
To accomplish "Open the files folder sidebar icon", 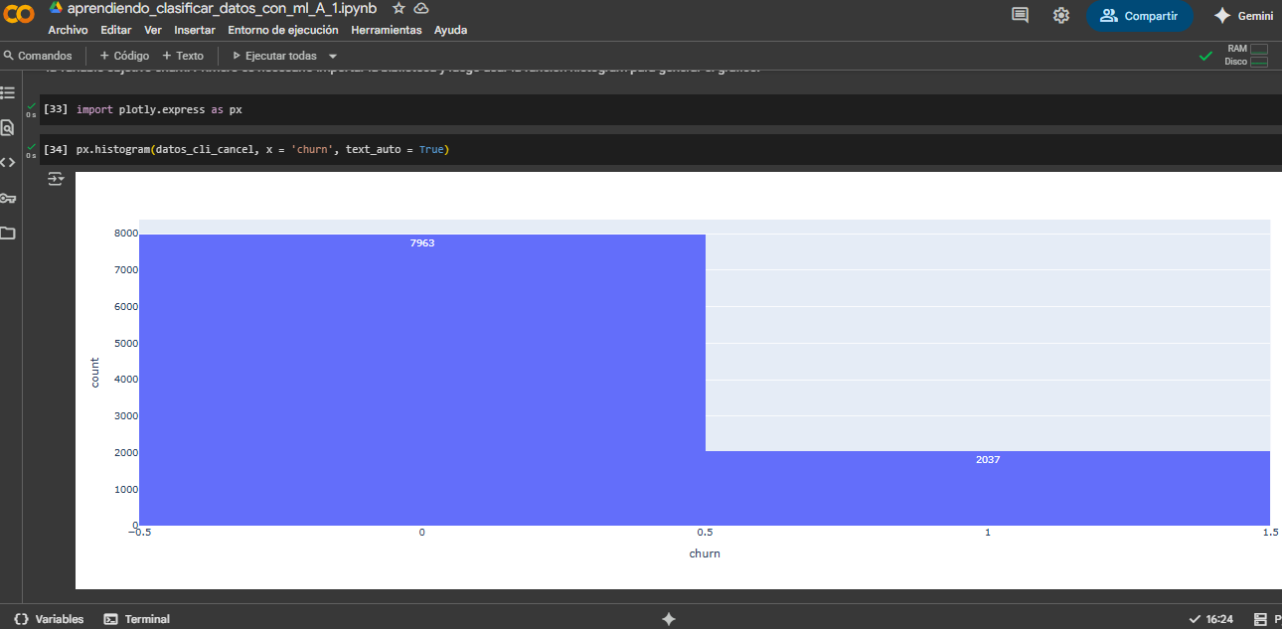I will 8,234.
